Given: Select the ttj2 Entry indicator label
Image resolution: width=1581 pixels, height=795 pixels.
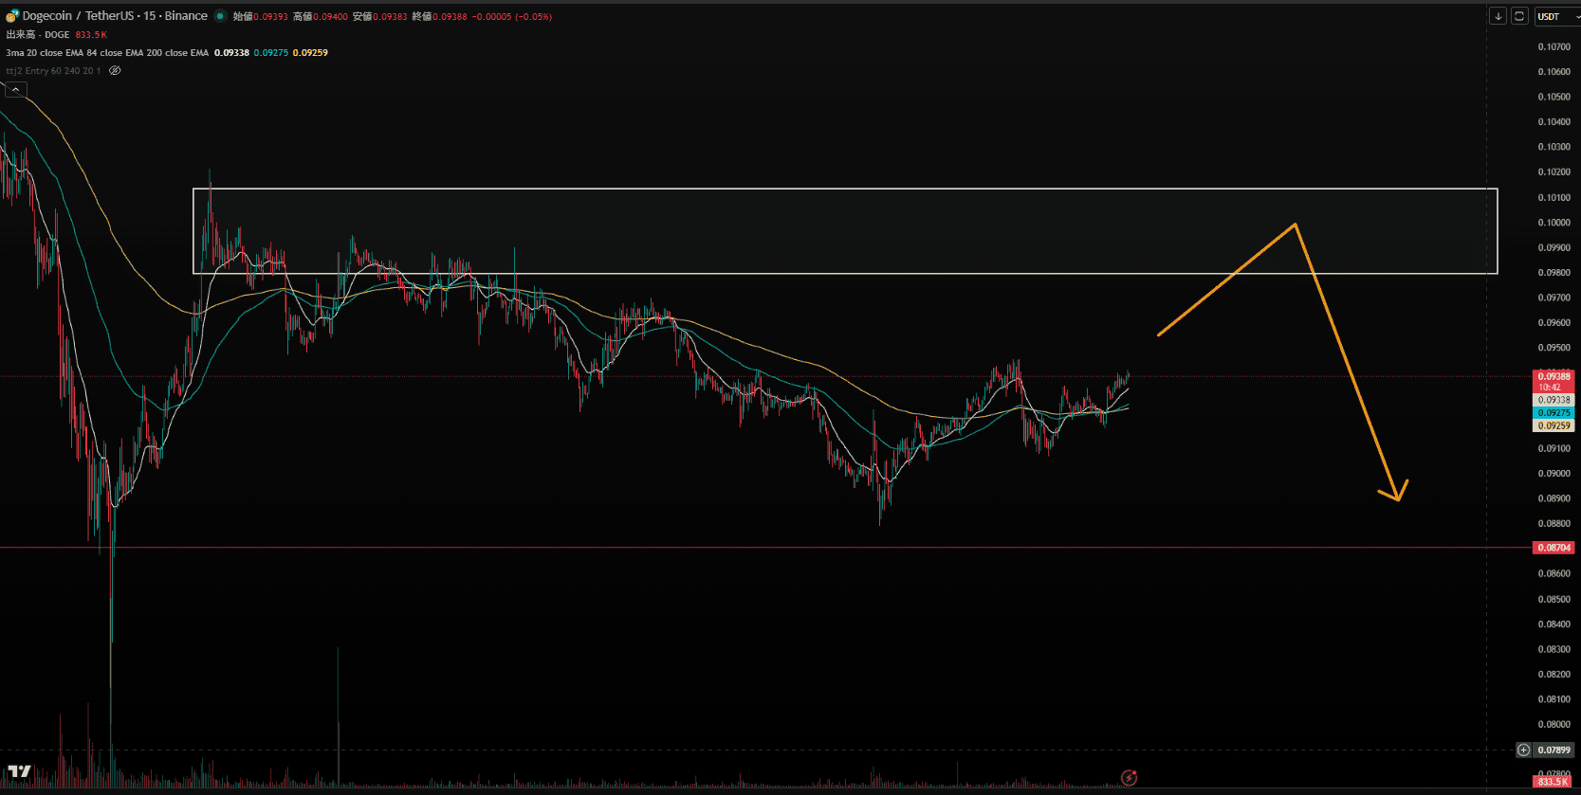Looking at the screenshot, I should point(52,71).
